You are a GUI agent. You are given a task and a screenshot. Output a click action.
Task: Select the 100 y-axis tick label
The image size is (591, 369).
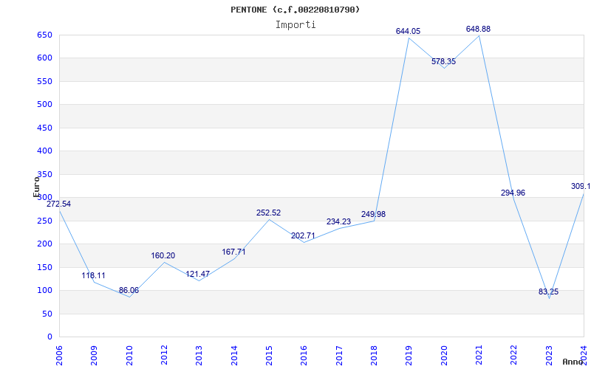[44, 290]
